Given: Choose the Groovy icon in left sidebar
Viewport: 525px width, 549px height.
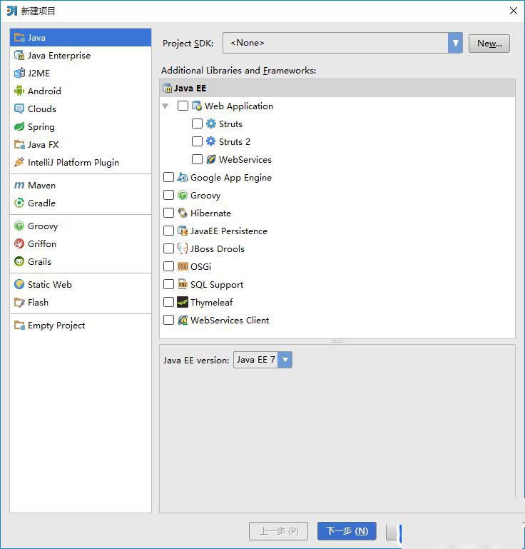Looking at the screenshot, I should (19, 226).
